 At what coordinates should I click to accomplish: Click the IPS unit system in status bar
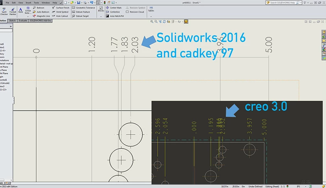coord(298,186)
